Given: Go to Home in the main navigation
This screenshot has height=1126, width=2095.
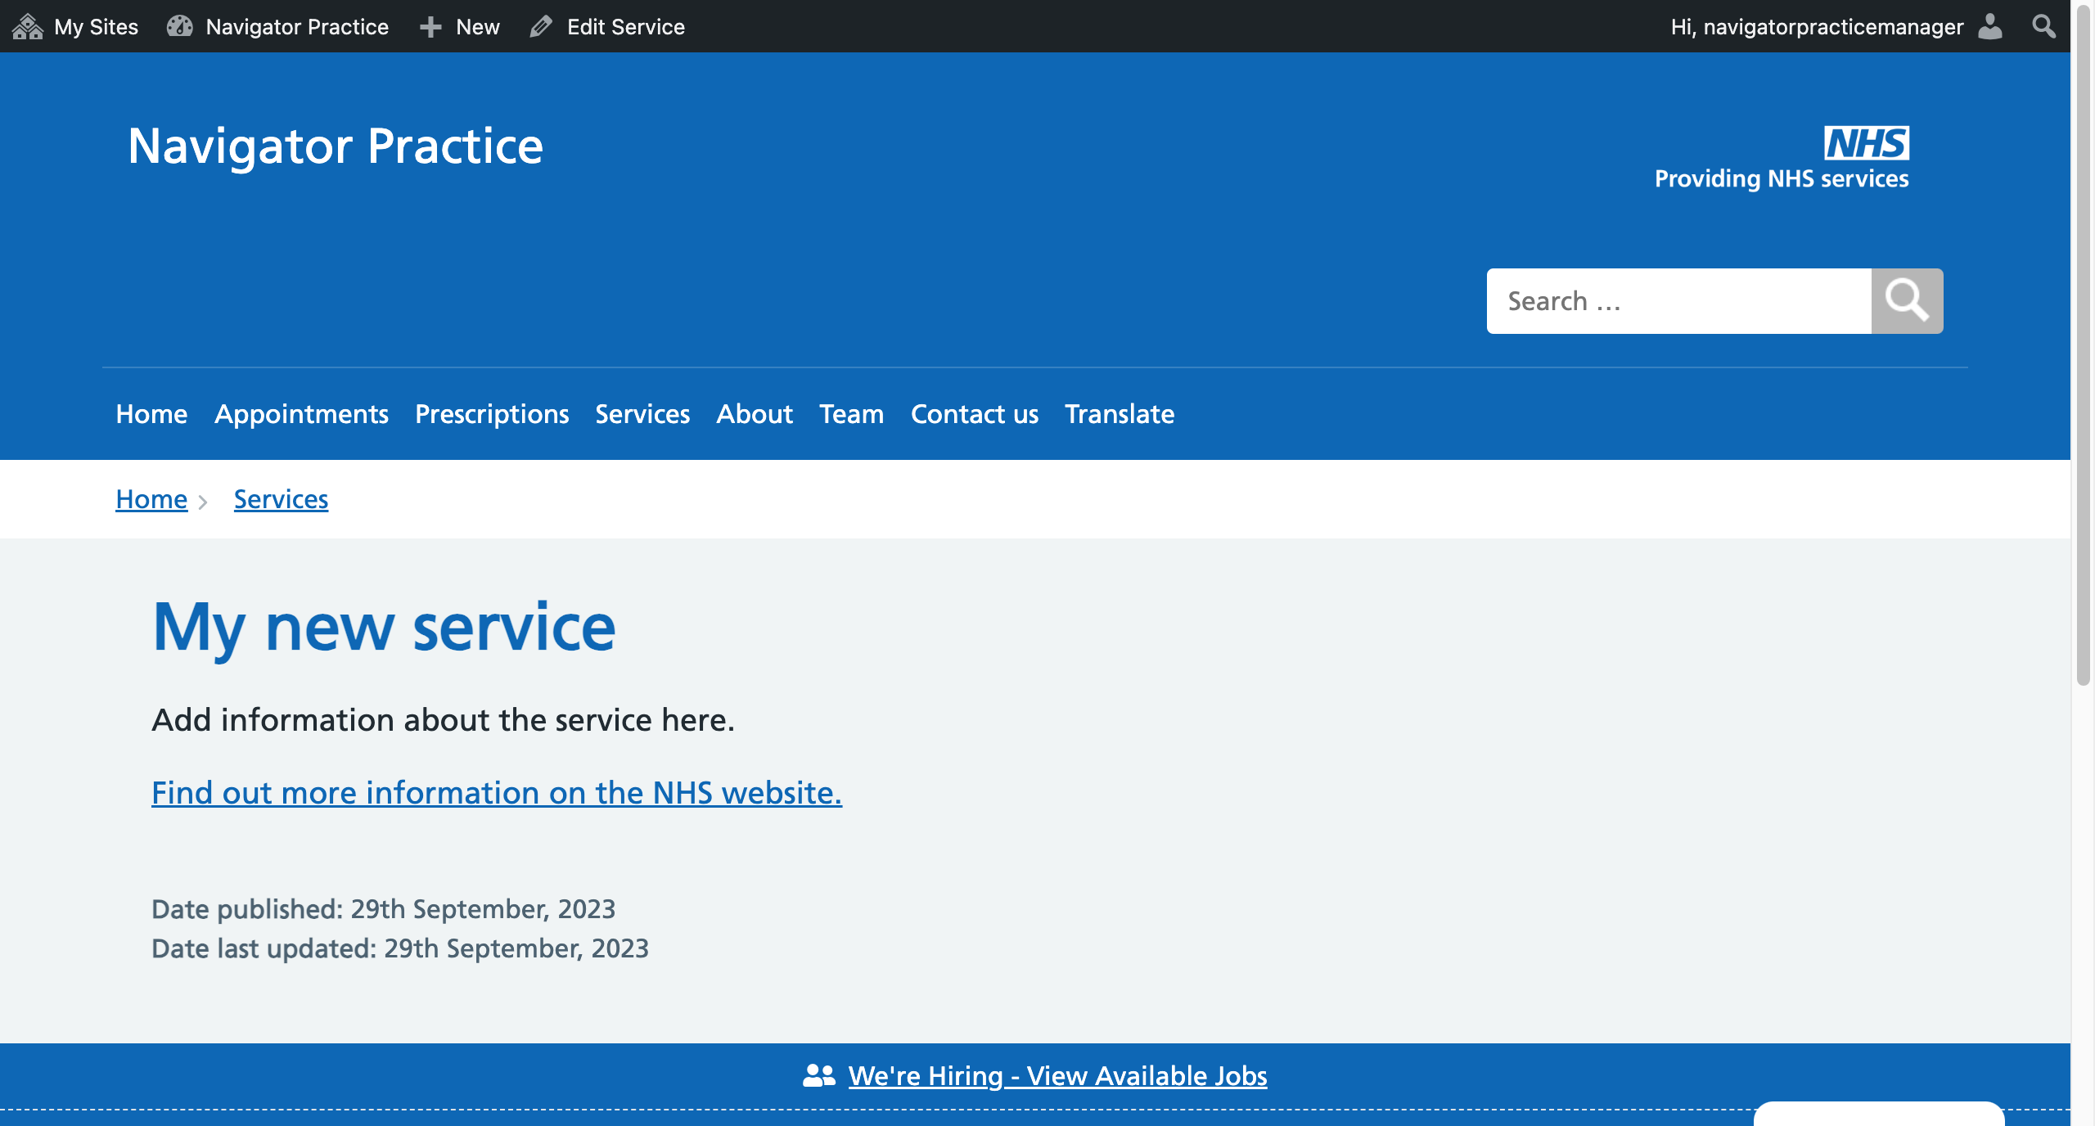Looking at the screenshot, I should (151, 414).
